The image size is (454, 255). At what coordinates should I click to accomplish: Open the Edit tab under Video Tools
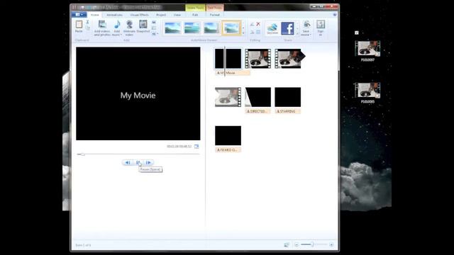click(195, 15)
